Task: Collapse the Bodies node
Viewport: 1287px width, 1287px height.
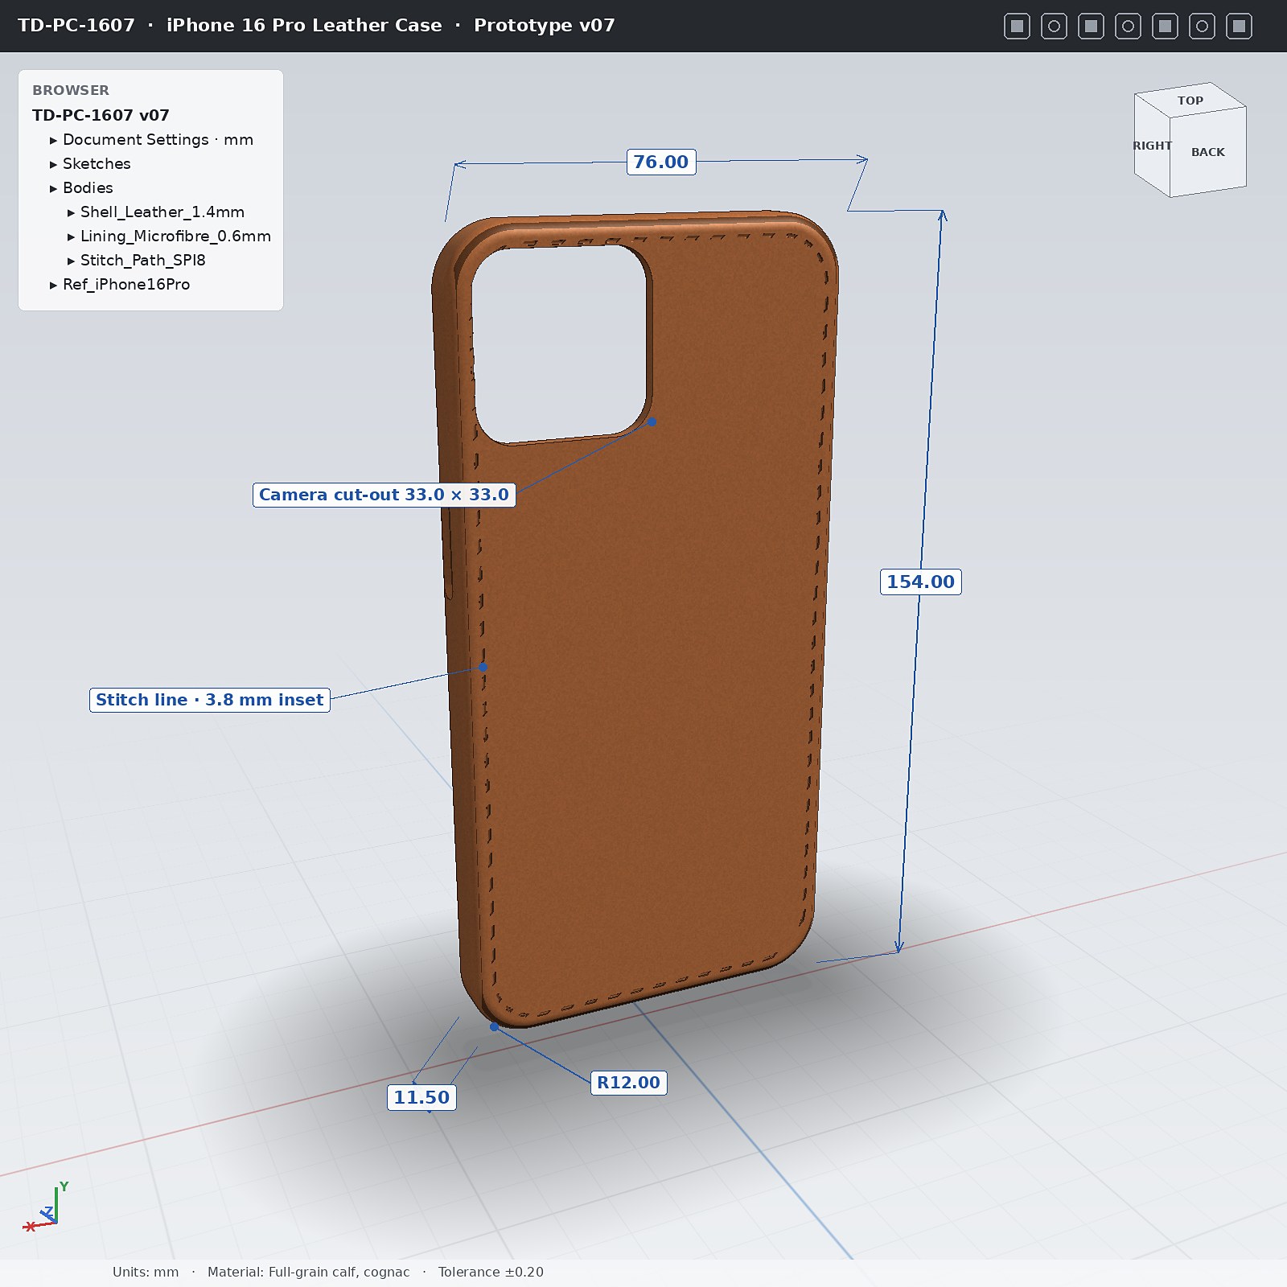Action: [54, 188]
